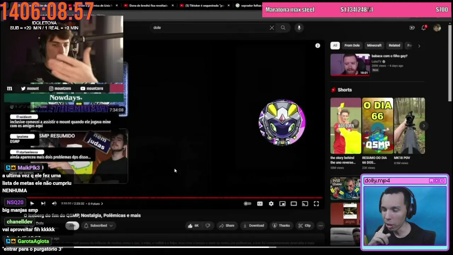
Task: Cast video to a TV
Action: click(x=305, y=204)
